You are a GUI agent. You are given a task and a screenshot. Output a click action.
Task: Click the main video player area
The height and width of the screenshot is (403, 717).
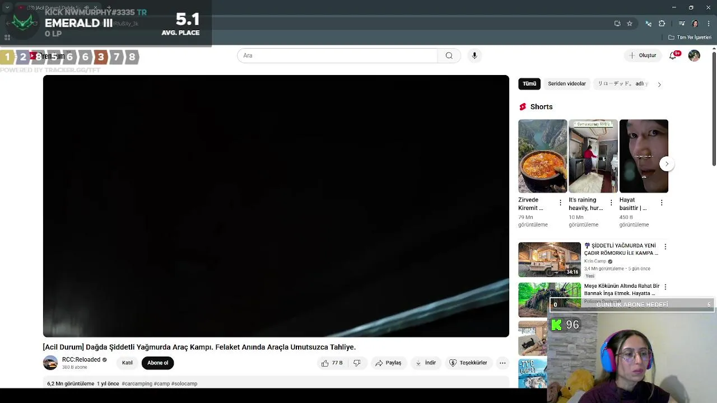[276, 206]
